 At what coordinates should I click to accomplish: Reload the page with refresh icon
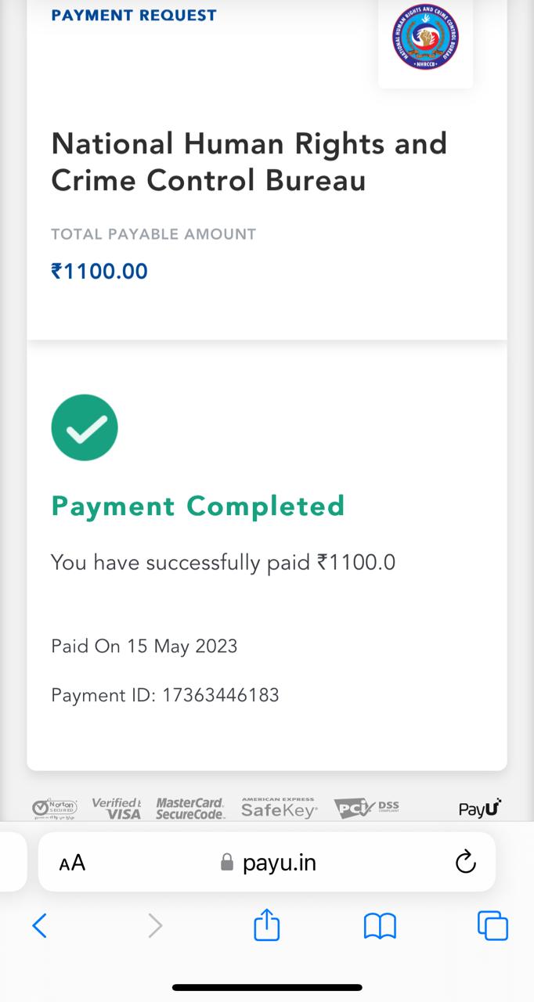(465, 862)
